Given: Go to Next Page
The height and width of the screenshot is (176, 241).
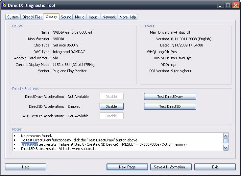Looking at the screenshot, I should click(x=127, y=167).
